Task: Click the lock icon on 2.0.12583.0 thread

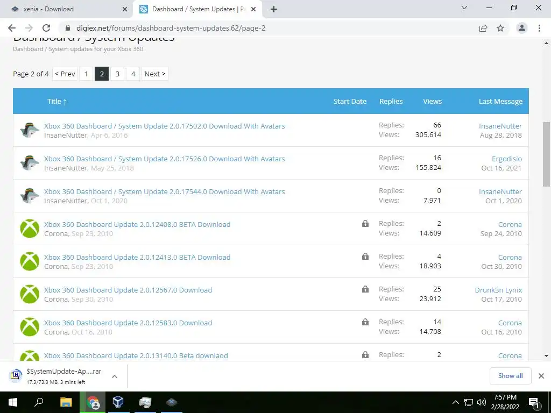Action: click(365, 322)
